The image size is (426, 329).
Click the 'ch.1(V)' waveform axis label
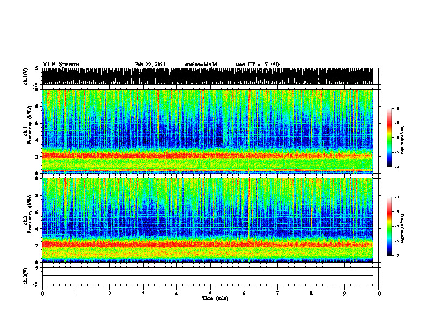[26, 76]
